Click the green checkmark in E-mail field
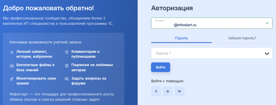 pos(267,23)
